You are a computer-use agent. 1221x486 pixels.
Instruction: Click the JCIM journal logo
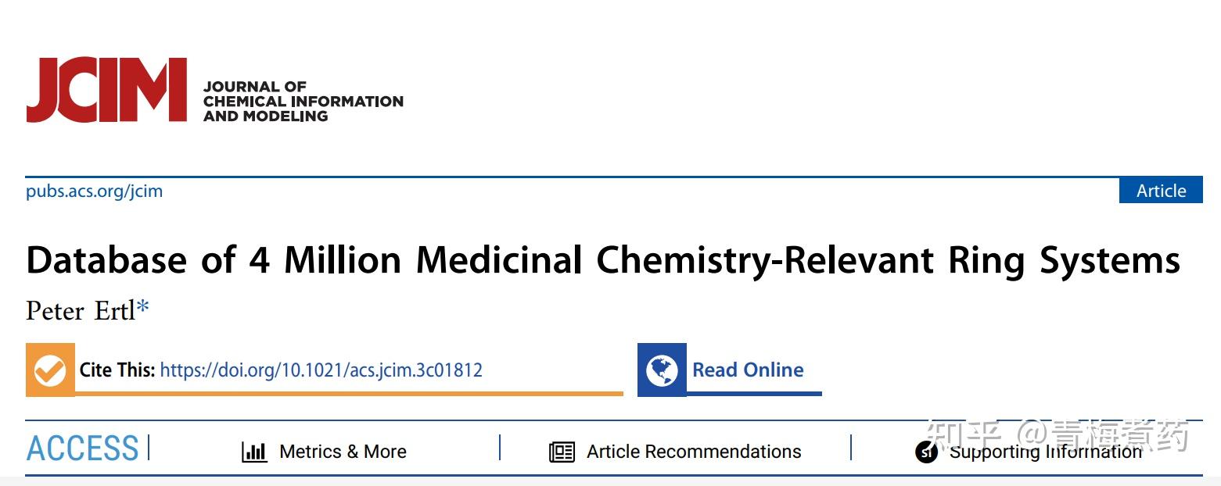point(106,90)
